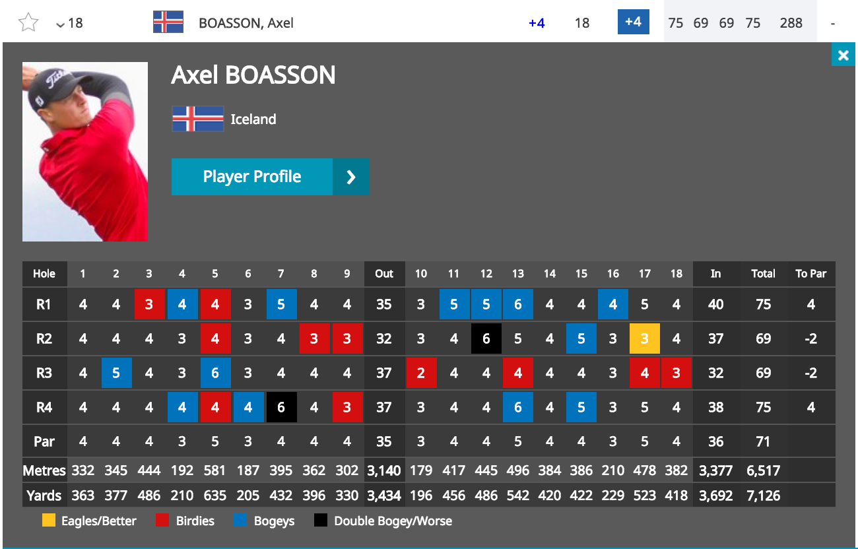Click the black Double Bogey/Worse legend swatch

(x=320, y=521)
